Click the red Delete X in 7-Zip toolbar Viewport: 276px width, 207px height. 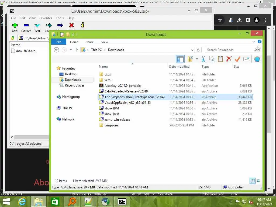pyautogui.click(x=71, y=25)
